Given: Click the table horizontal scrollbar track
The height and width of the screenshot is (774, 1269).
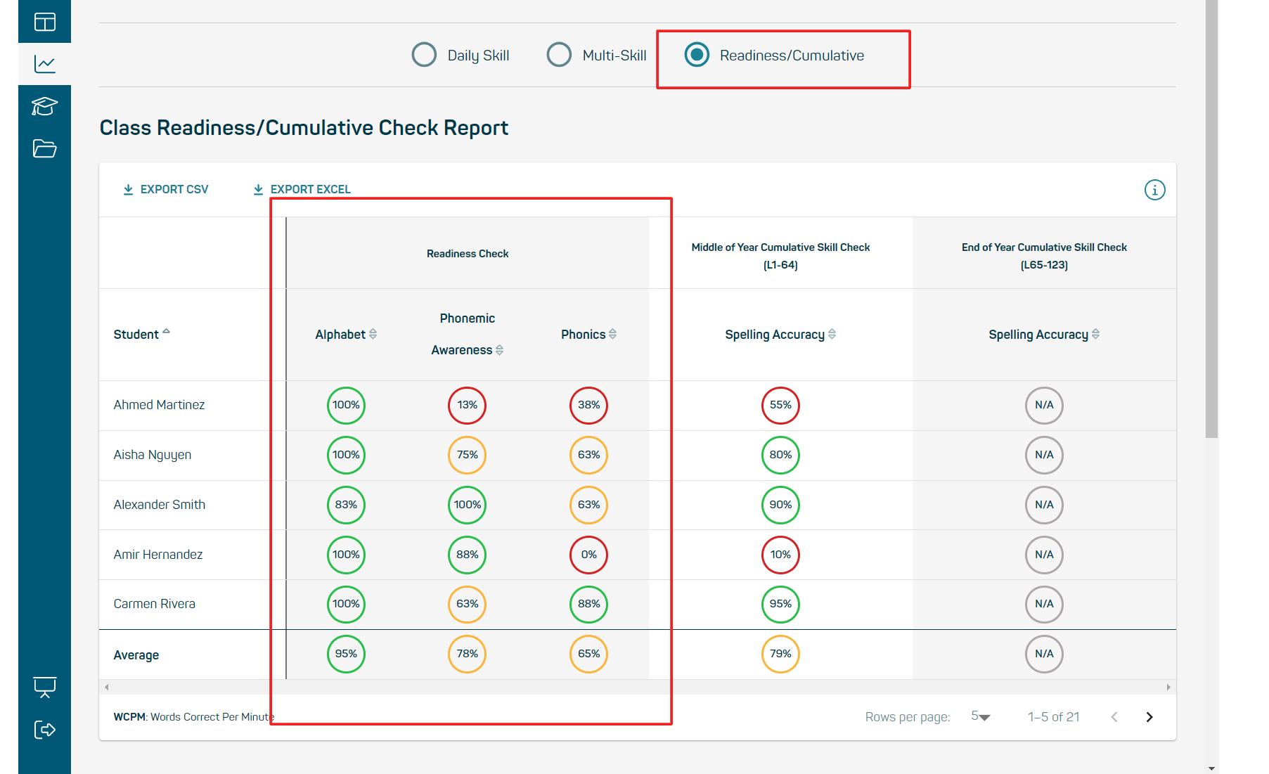Looking at the screenshot, I should (x=637, y=687).
